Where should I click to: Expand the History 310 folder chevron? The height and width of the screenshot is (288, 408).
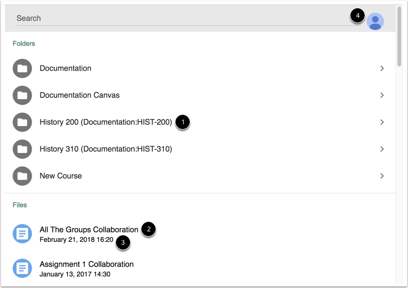(x=382, y=149)
